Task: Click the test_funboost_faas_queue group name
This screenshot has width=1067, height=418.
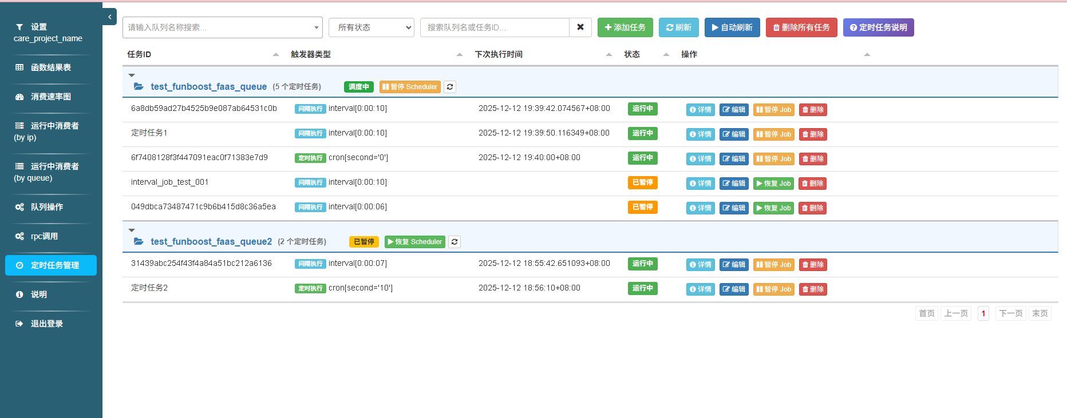Action: click(208, 86)
